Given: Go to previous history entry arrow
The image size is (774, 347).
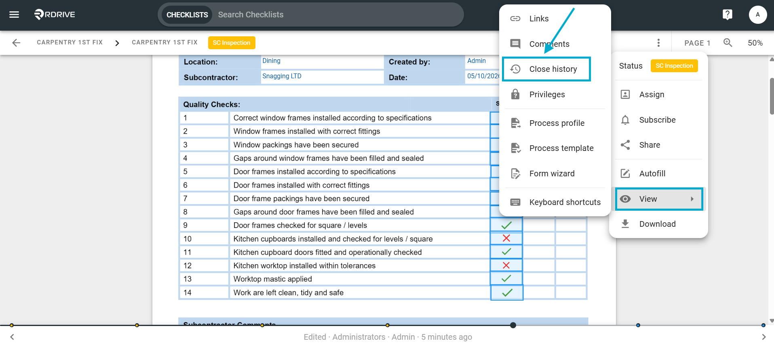Looking at the screenshot, I should point(12,337).
